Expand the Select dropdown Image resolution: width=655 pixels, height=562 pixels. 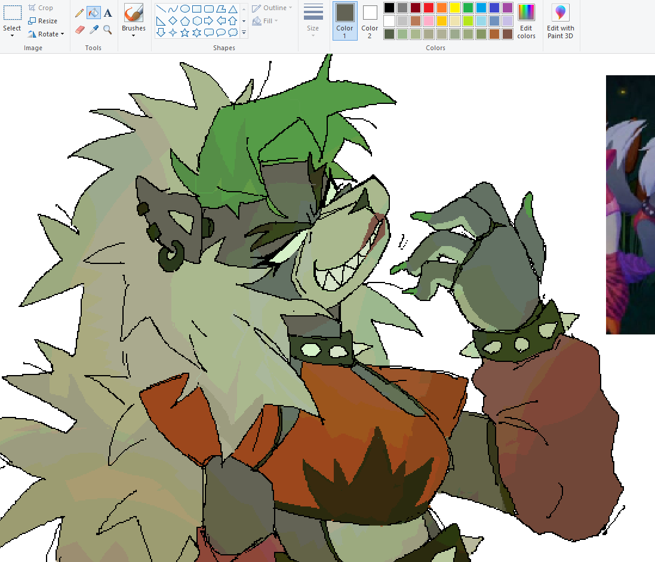click(x=12, y=35)
